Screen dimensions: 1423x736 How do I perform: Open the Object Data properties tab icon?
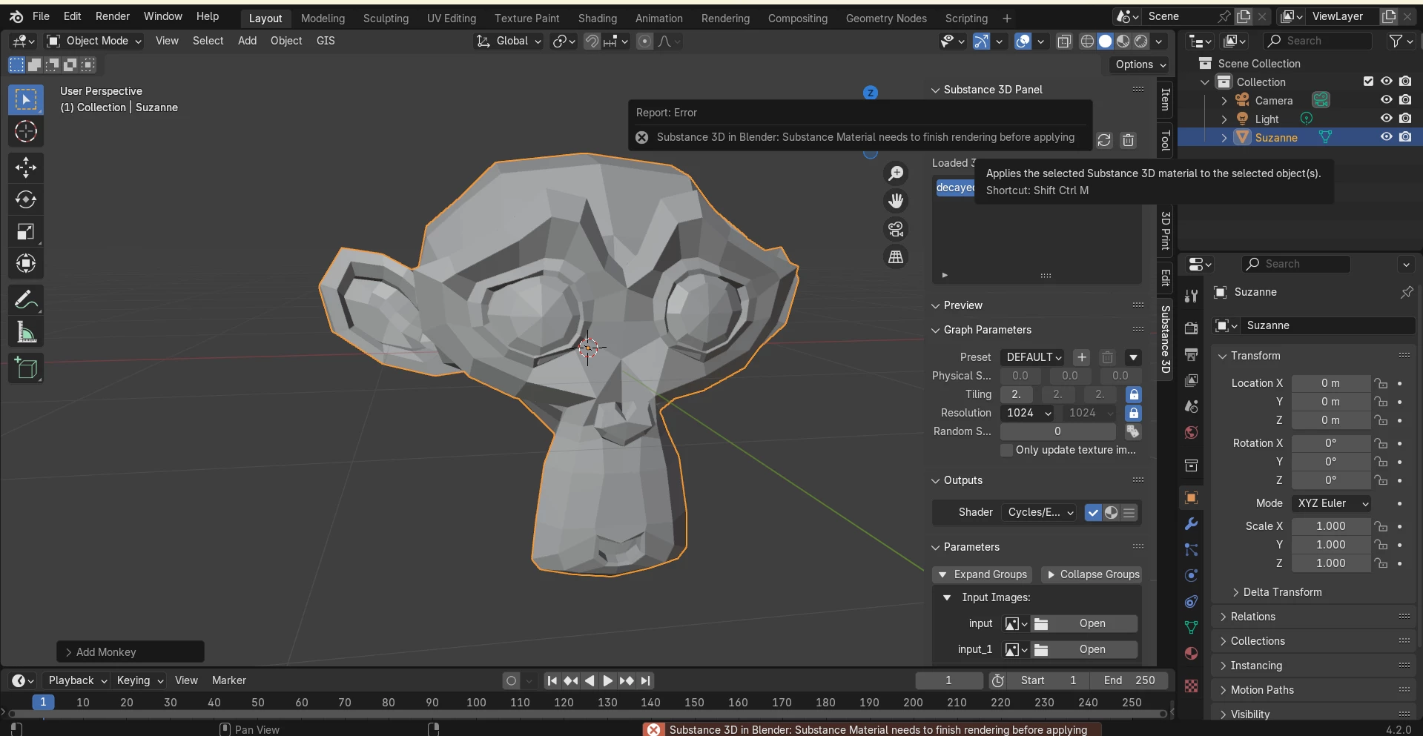click(x=1191, y=628)
